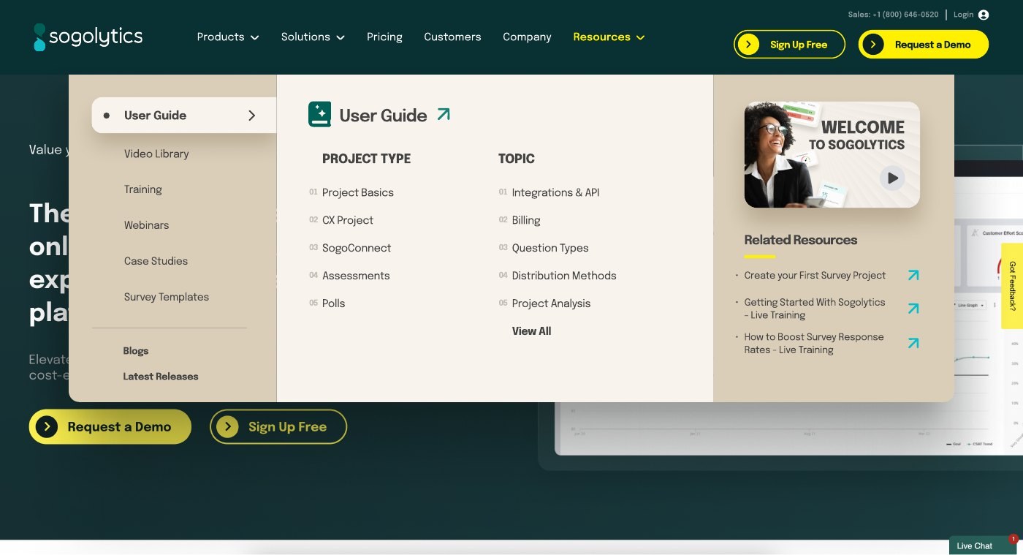1023x555 pixels.
Task: Click the User Guide book icon
Action: click(319, 114)
